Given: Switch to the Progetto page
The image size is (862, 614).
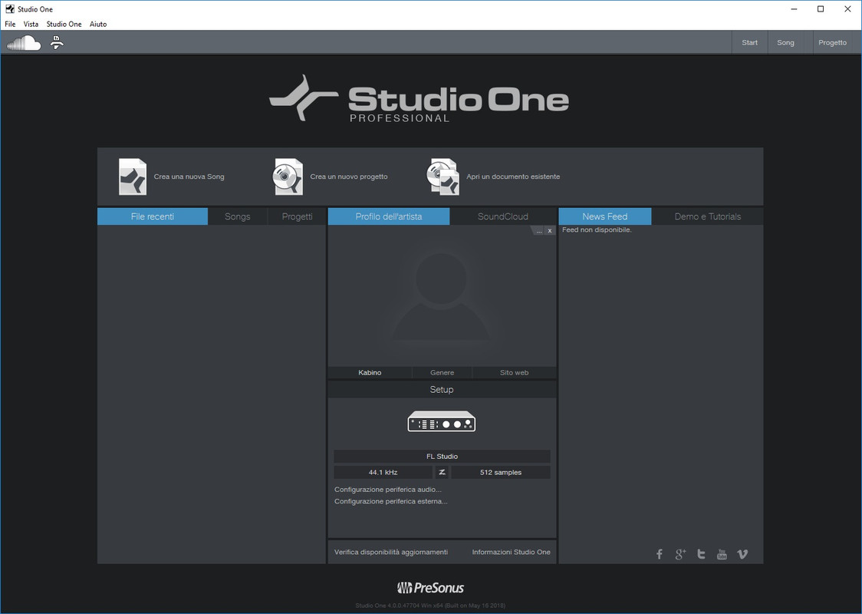Looking at the screenshot, I should 832,42.
